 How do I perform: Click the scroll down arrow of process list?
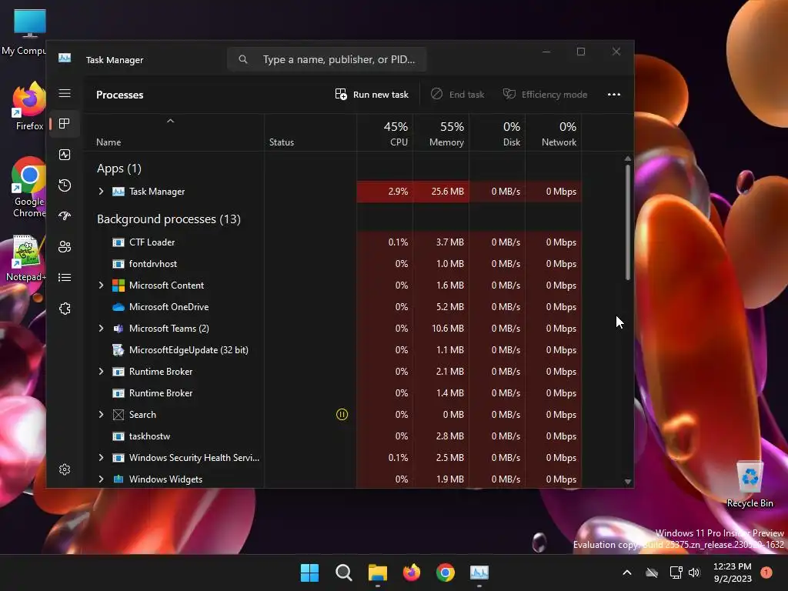tap(628, 482)
